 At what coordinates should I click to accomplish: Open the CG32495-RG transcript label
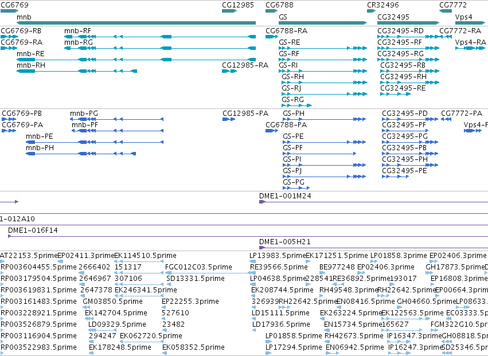[400, 53]
